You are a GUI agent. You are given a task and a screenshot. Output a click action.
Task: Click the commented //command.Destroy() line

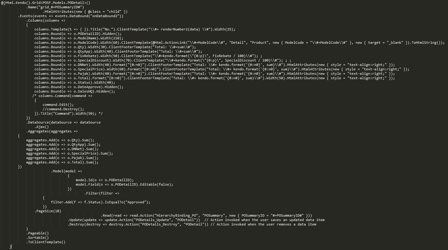pyautogui.click(x=63, y=109)
